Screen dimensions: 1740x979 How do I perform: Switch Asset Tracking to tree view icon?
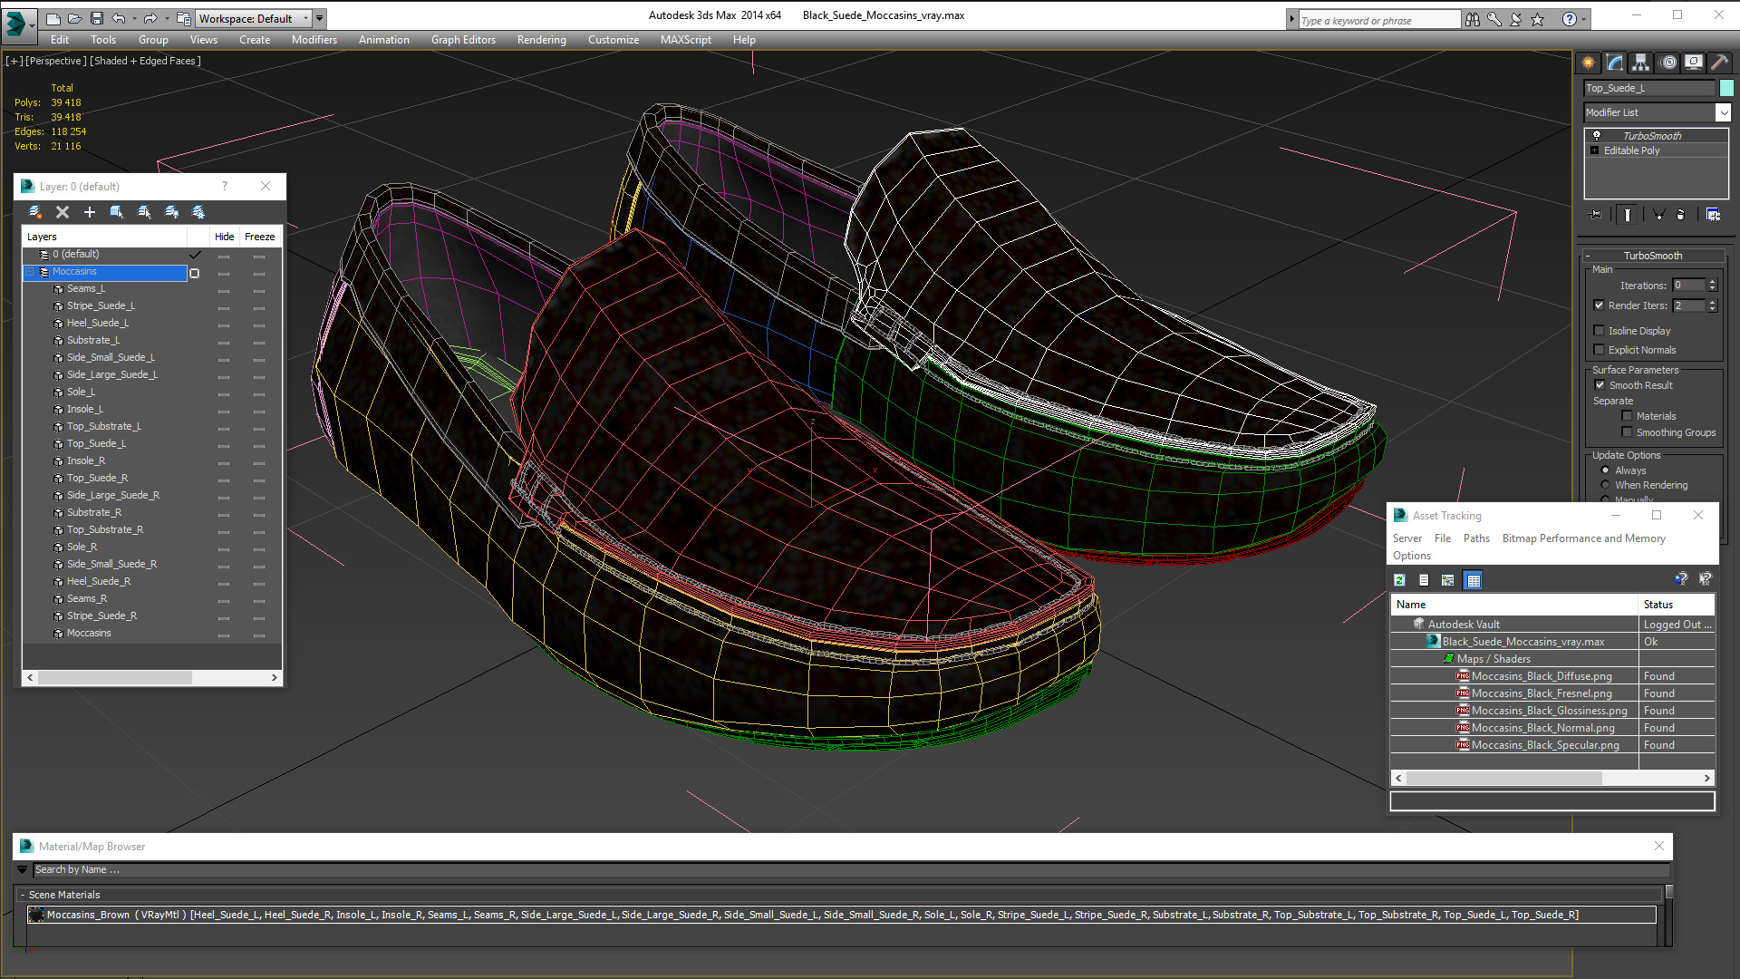point(1448,580)
